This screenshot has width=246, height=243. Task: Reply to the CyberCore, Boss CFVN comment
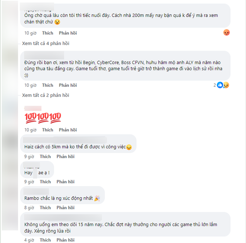68,85
